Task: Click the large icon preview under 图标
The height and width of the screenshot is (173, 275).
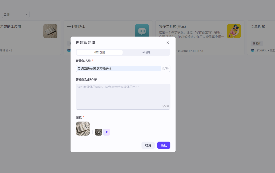Action: (82, 129)
